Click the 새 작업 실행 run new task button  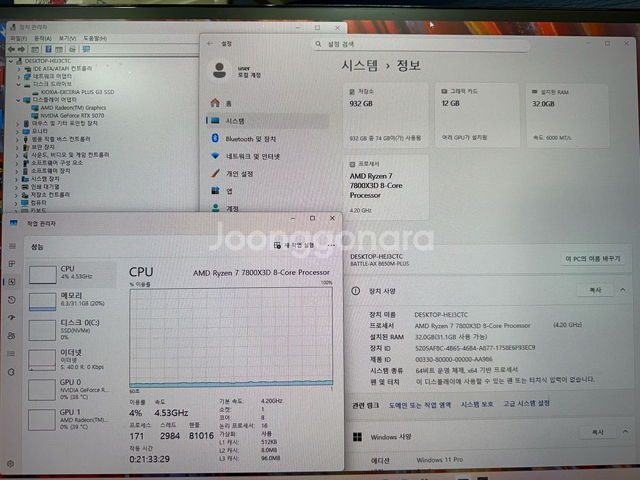pos(294,245)
